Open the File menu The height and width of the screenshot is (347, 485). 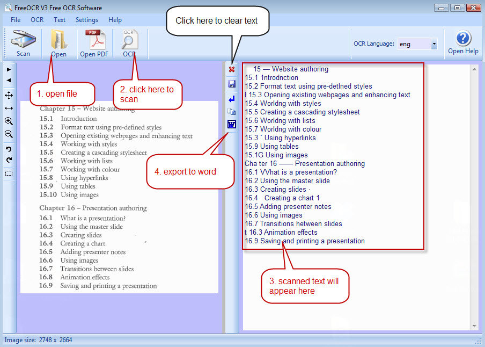pyautogui.click(x=16, y=20)
